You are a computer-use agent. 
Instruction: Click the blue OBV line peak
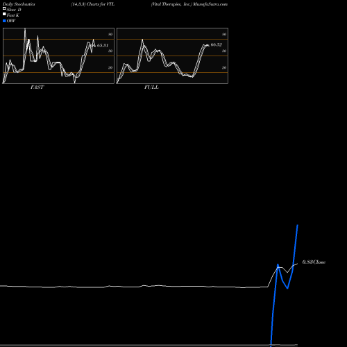pos(298,225)
